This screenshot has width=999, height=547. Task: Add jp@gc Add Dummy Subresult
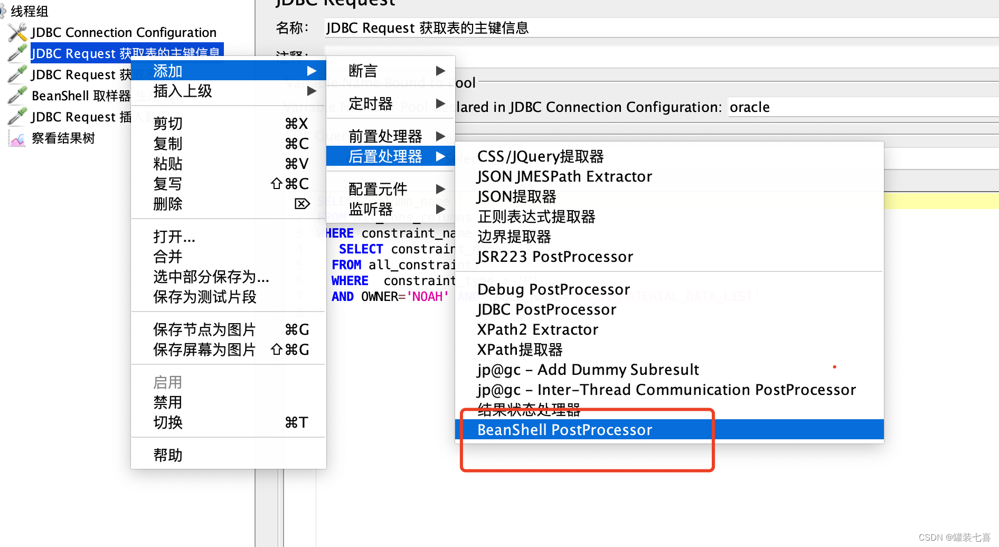[670, 370]
